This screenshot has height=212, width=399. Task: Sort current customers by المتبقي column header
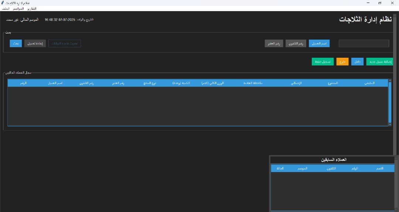click(369, 83)
